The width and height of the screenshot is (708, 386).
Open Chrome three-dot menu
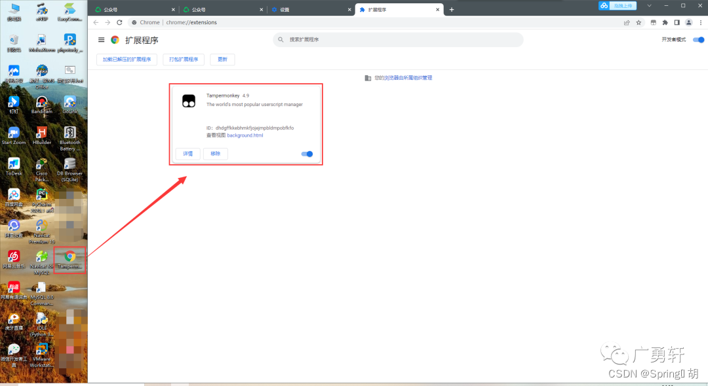(x=700, y=22)
